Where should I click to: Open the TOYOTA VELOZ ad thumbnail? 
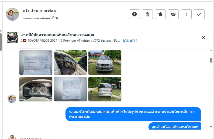click(x=12, y=38)
